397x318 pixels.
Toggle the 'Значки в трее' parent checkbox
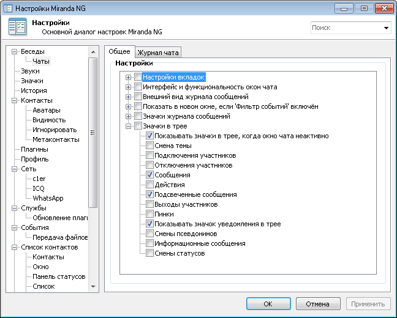(138, 126)
